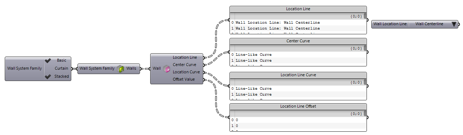Open the Wall Centerline dropdown arrow
Screen dimensions: 463x135
pos(454,24)
